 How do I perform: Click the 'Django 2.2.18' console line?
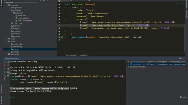tap(18, 73)
